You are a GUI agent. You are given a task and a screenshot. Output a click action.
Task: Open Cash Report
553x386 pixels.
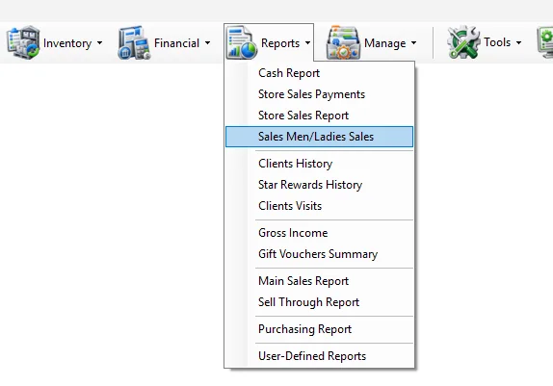click(x=319, y=73)
